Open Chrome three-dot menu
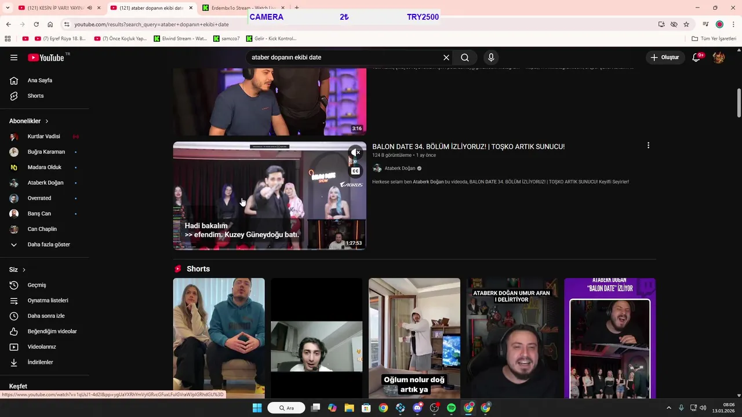 [733, 24]
